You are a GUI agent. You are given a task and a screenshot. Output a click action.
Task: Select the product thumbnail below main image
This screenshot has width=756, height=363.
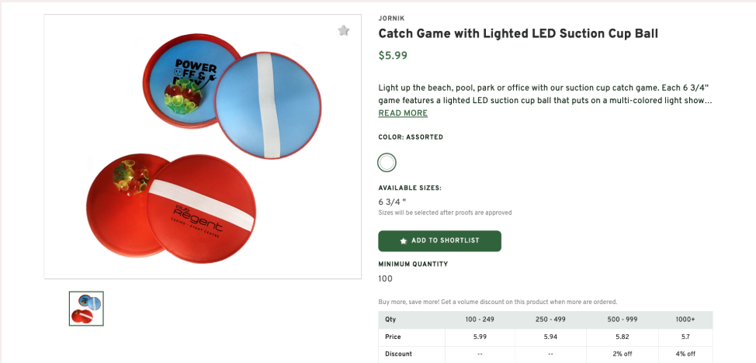86,308
